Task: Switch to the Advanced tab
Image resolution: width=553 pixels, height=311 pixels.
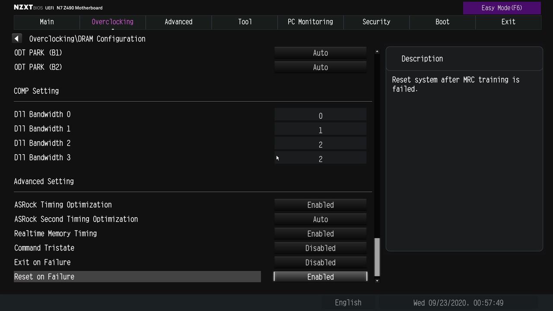Action: tap(178, 22)
